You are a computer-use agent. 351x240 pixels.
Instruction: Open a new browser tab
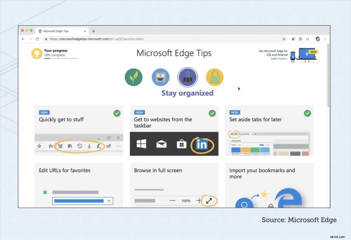click(93, 30)
